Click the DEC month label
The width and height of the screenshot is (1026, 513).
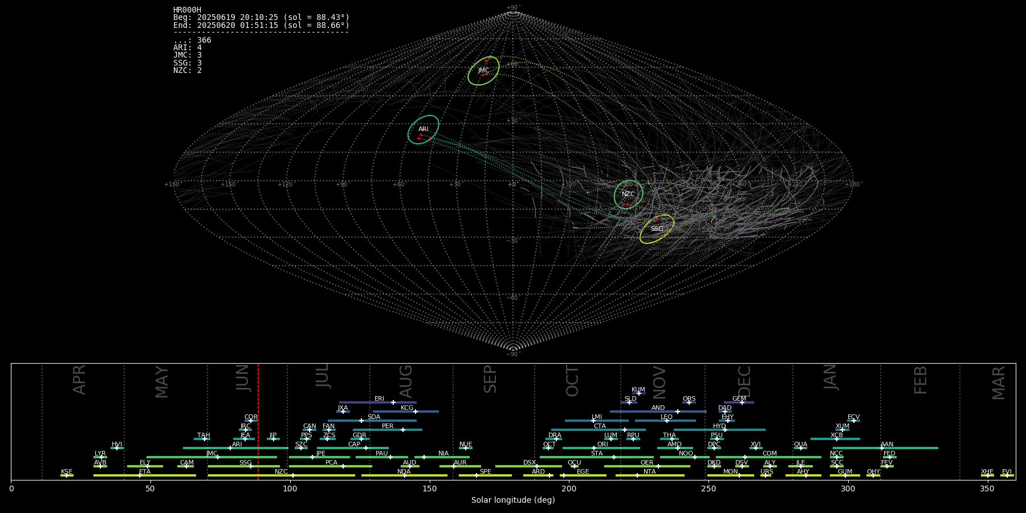(x=744, y=381)
